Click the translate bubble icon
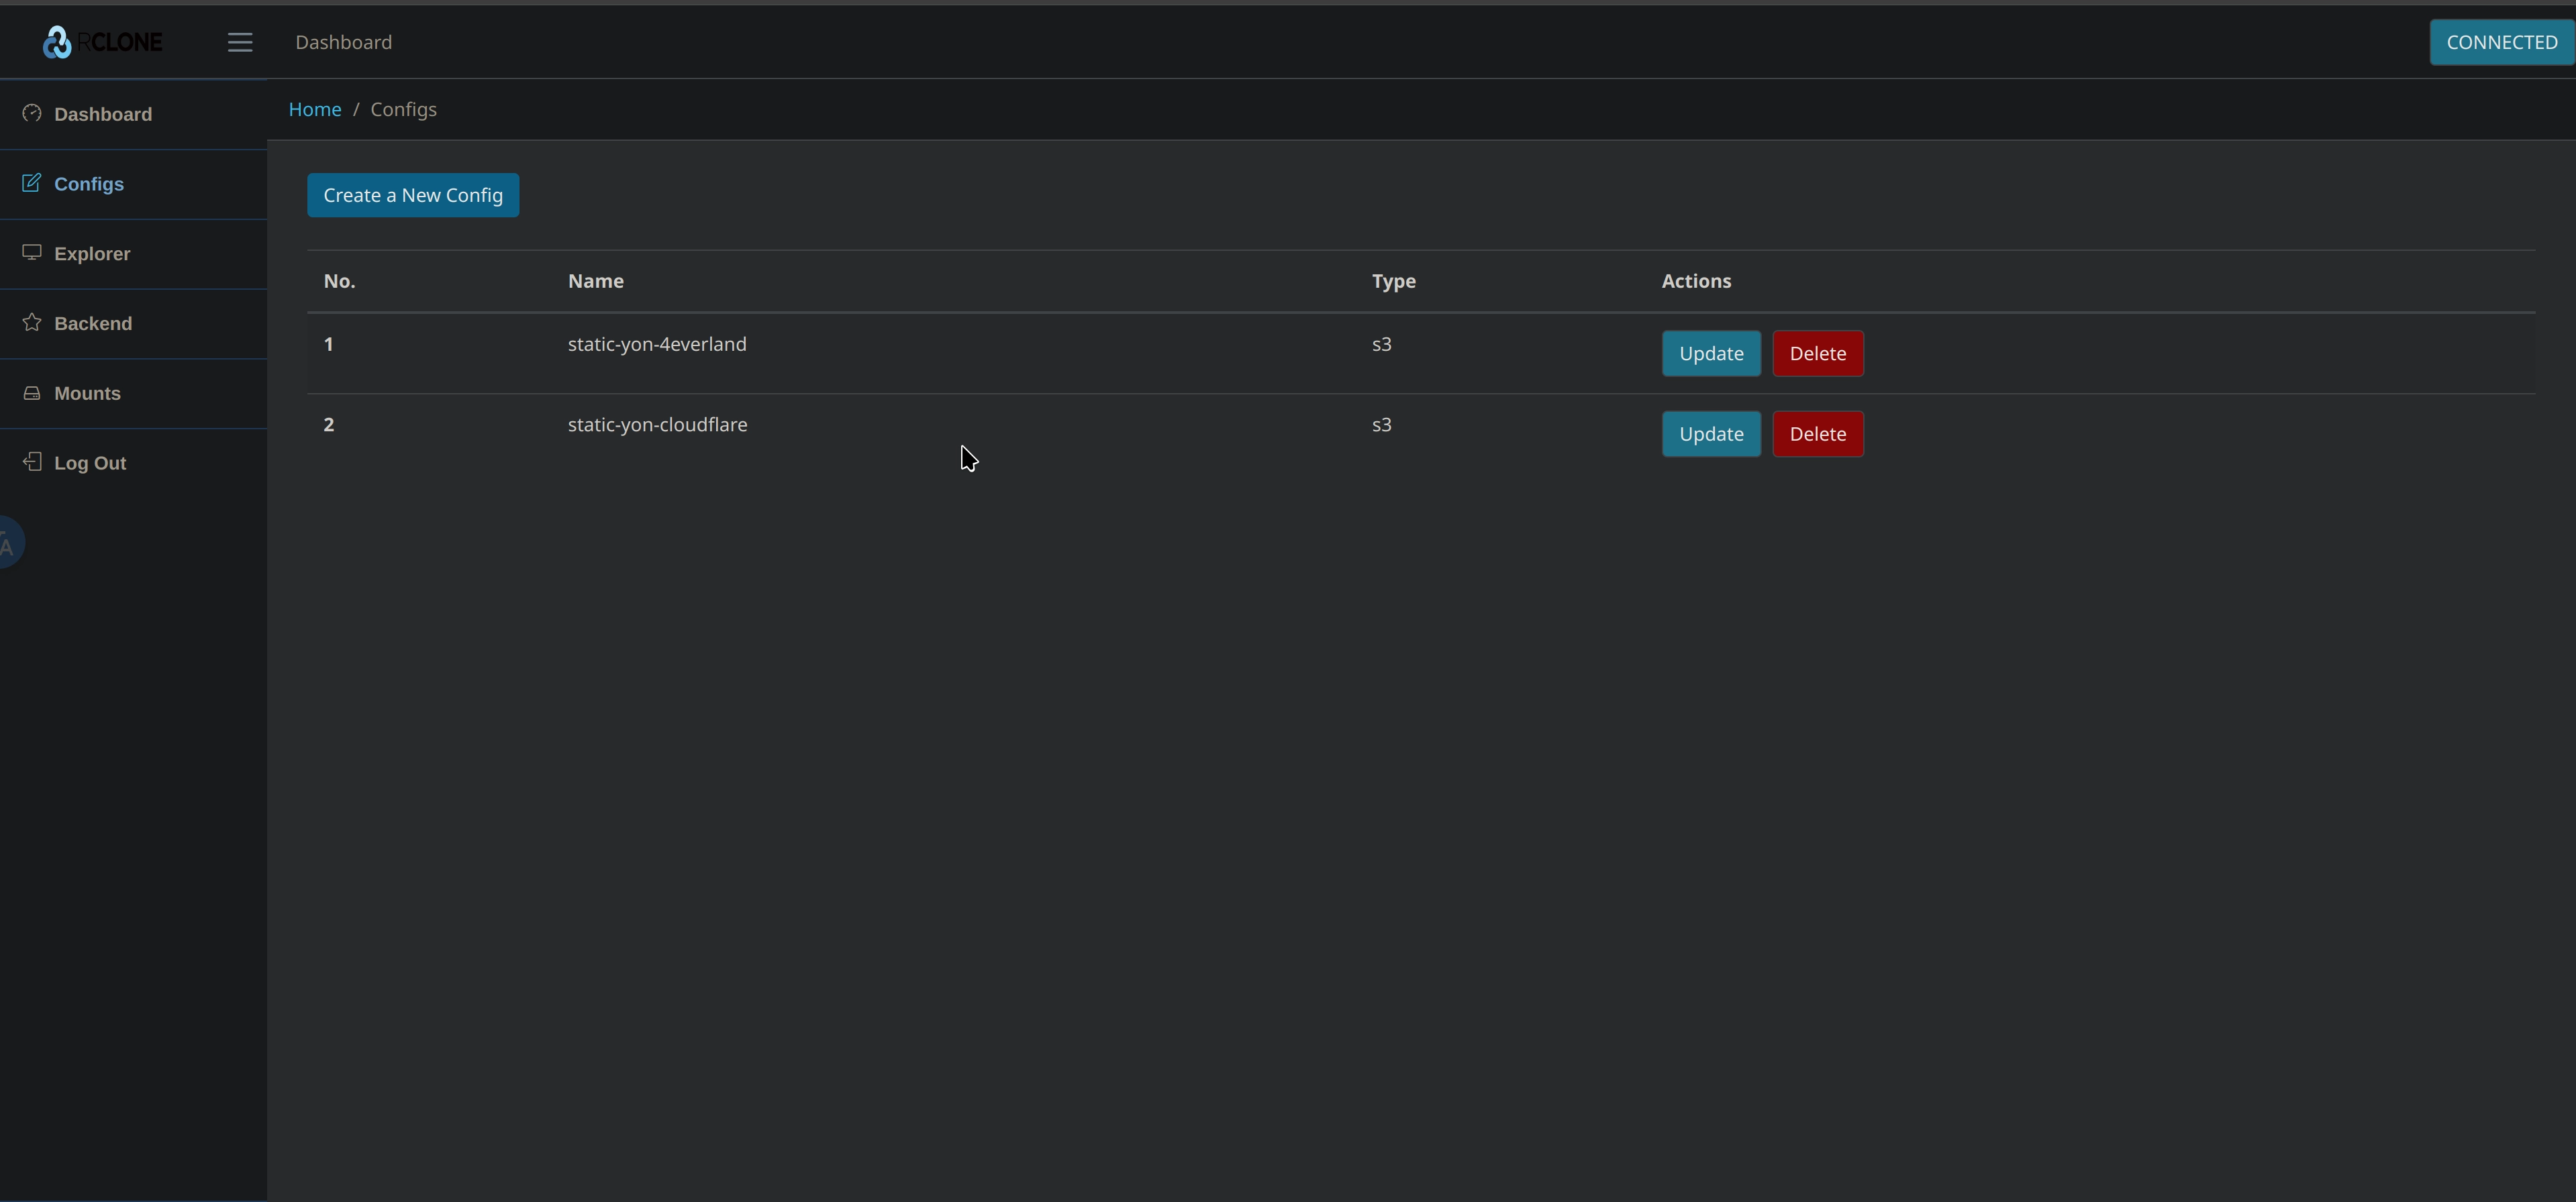This screenshot has width=2576, height=1202. pyautogui.click(x=10, y=543)
